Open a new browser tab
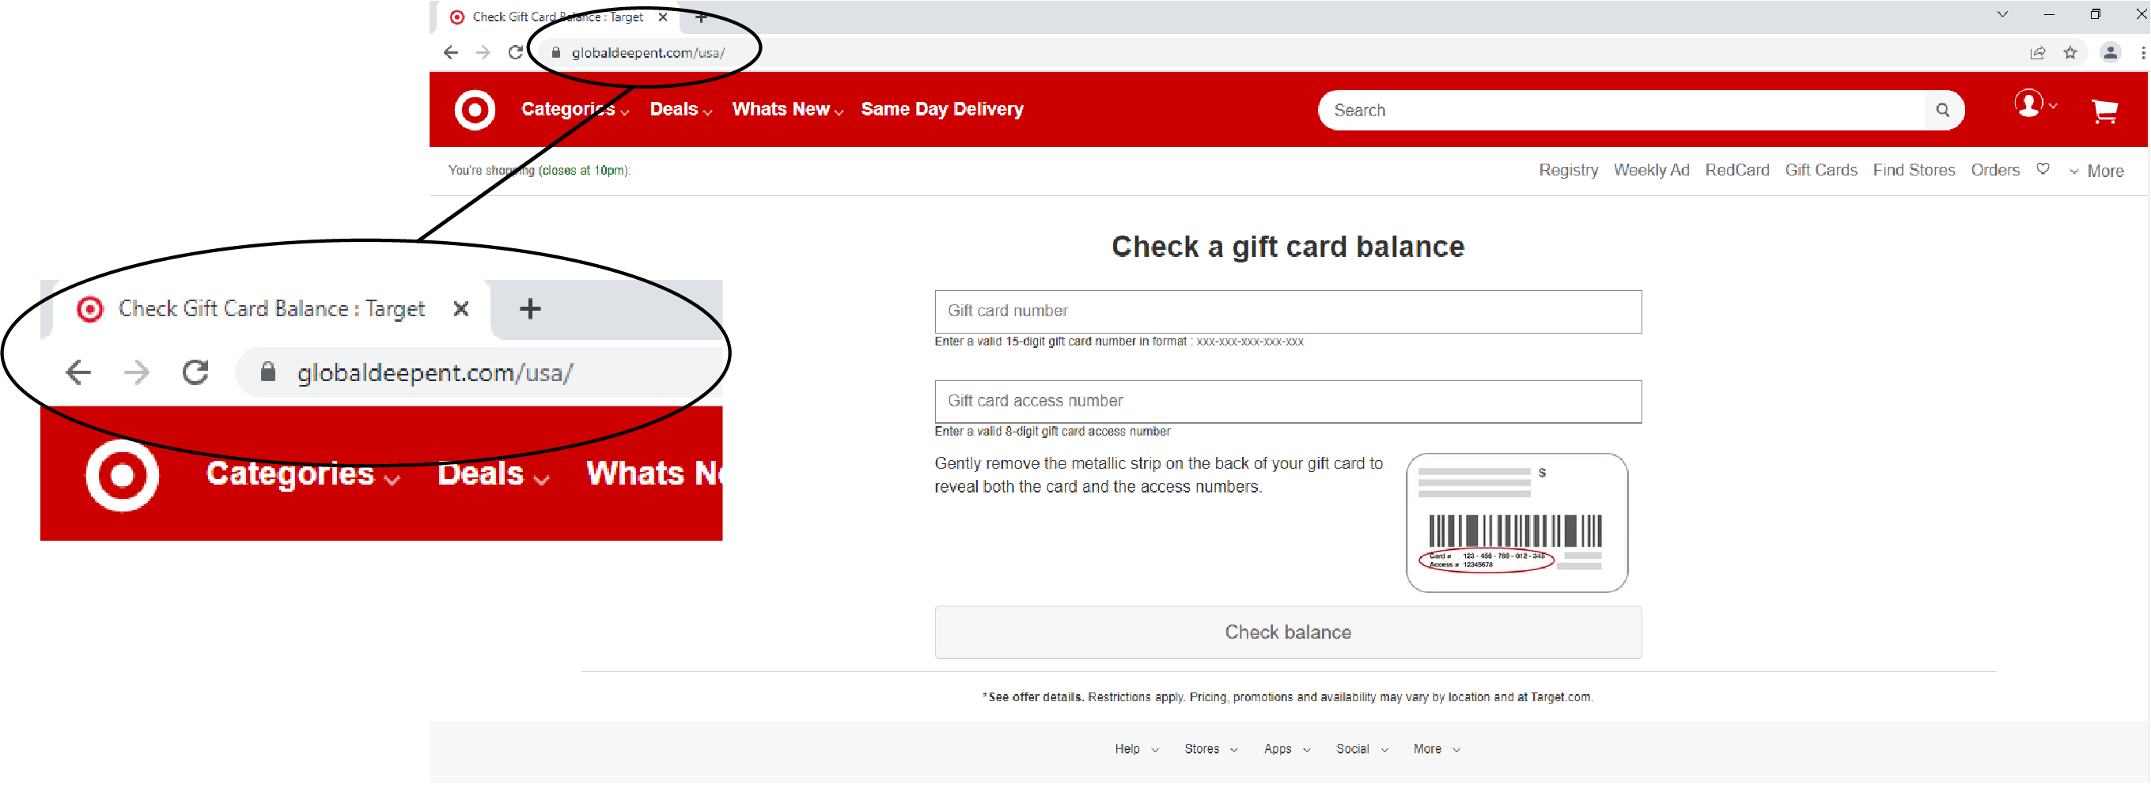This screenshot has width=2151, height=800. [702, 17]
